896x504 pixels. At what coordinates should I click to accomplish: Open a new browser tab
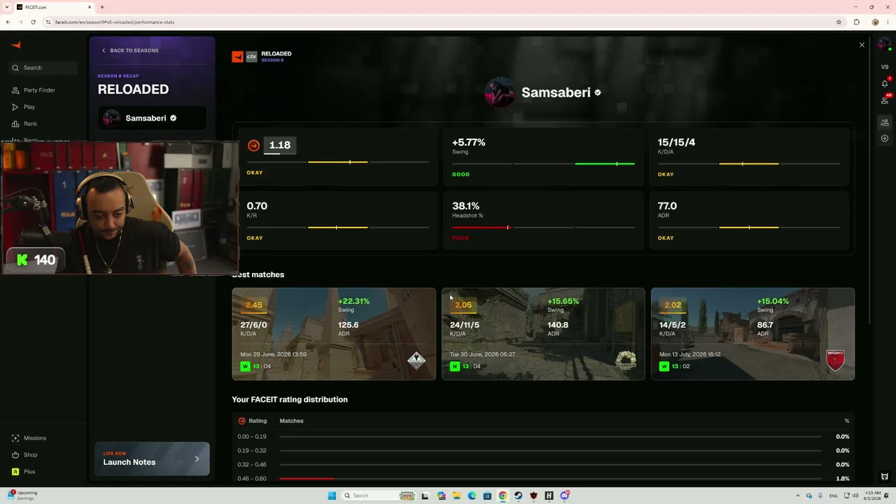point(102,7)
